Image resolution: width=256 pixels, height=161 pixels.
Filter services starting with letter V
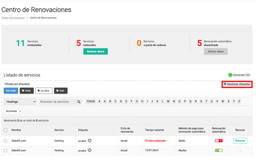tap(217, 101)
